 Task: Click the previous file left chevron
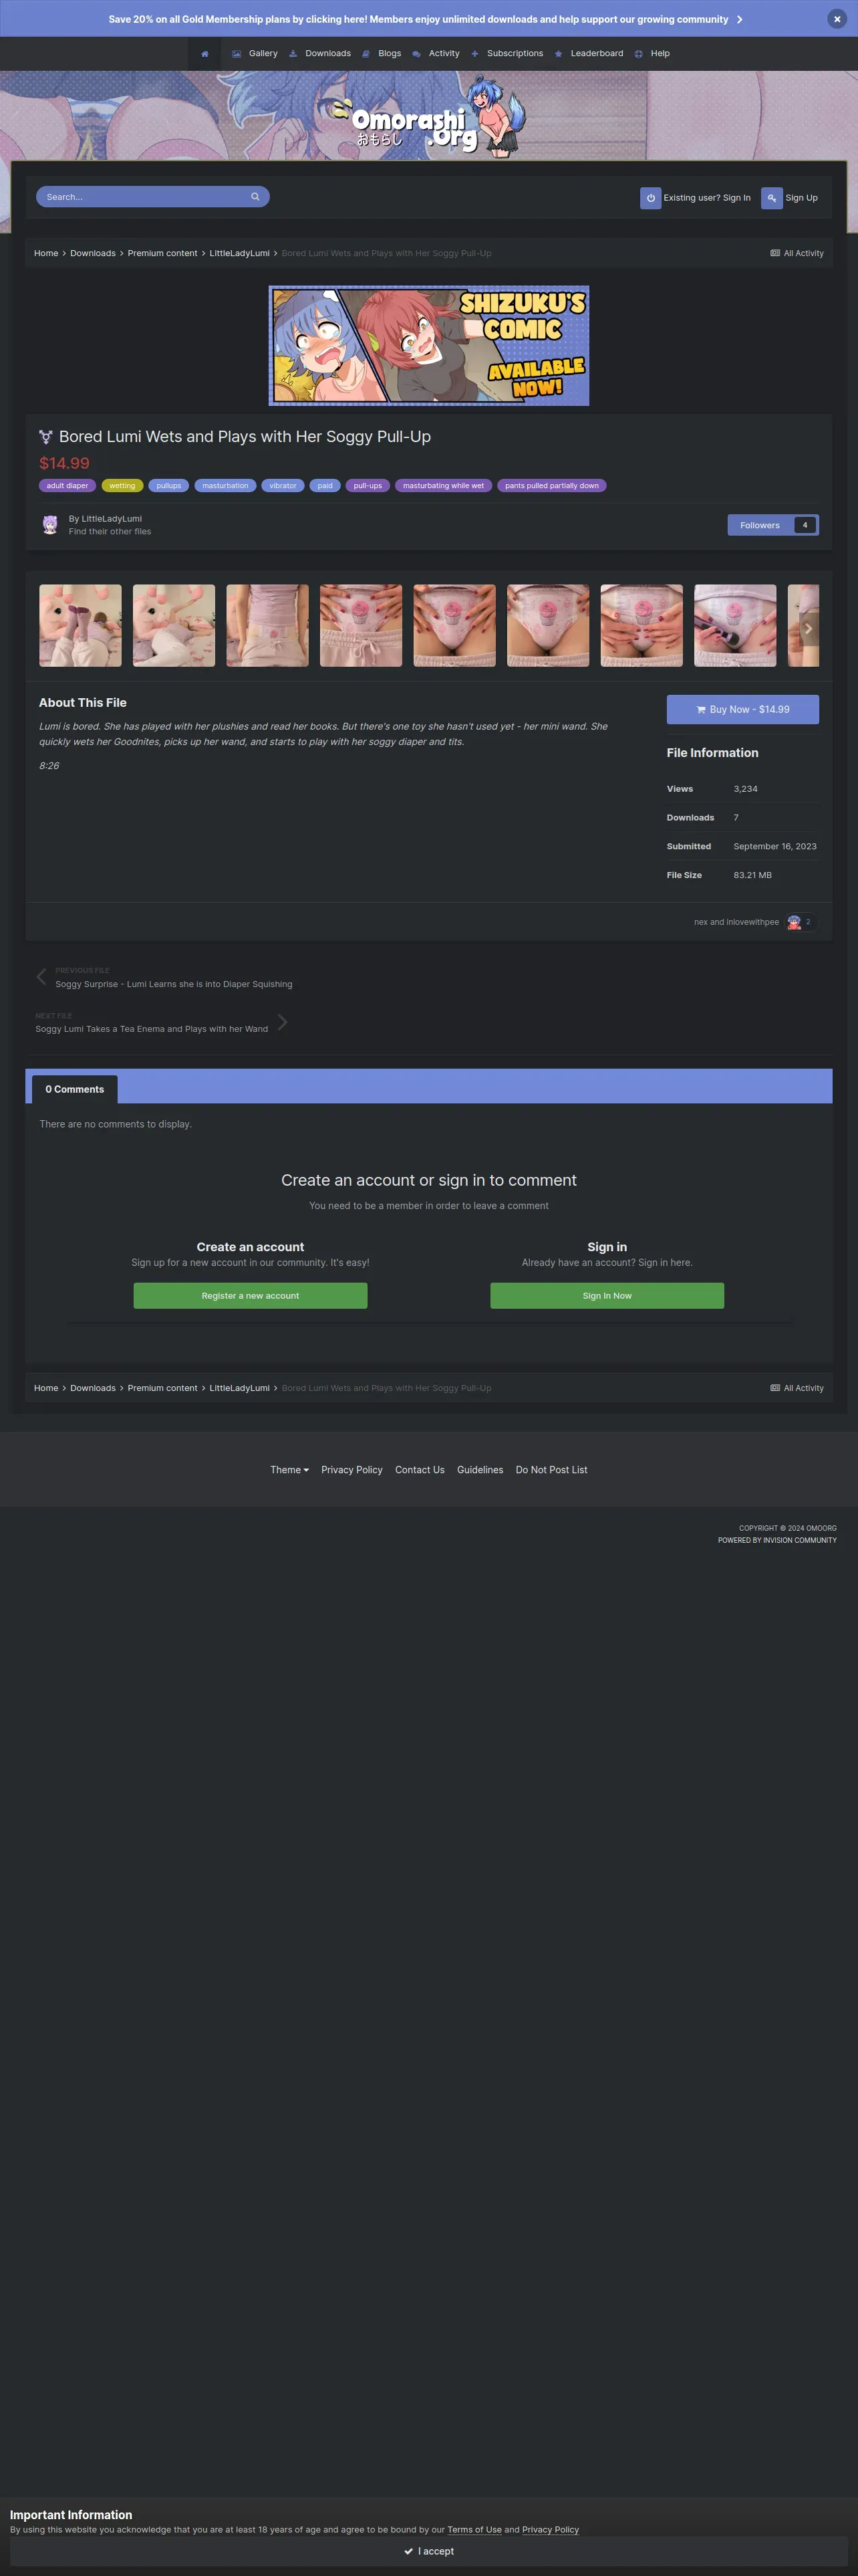[41, 977]
